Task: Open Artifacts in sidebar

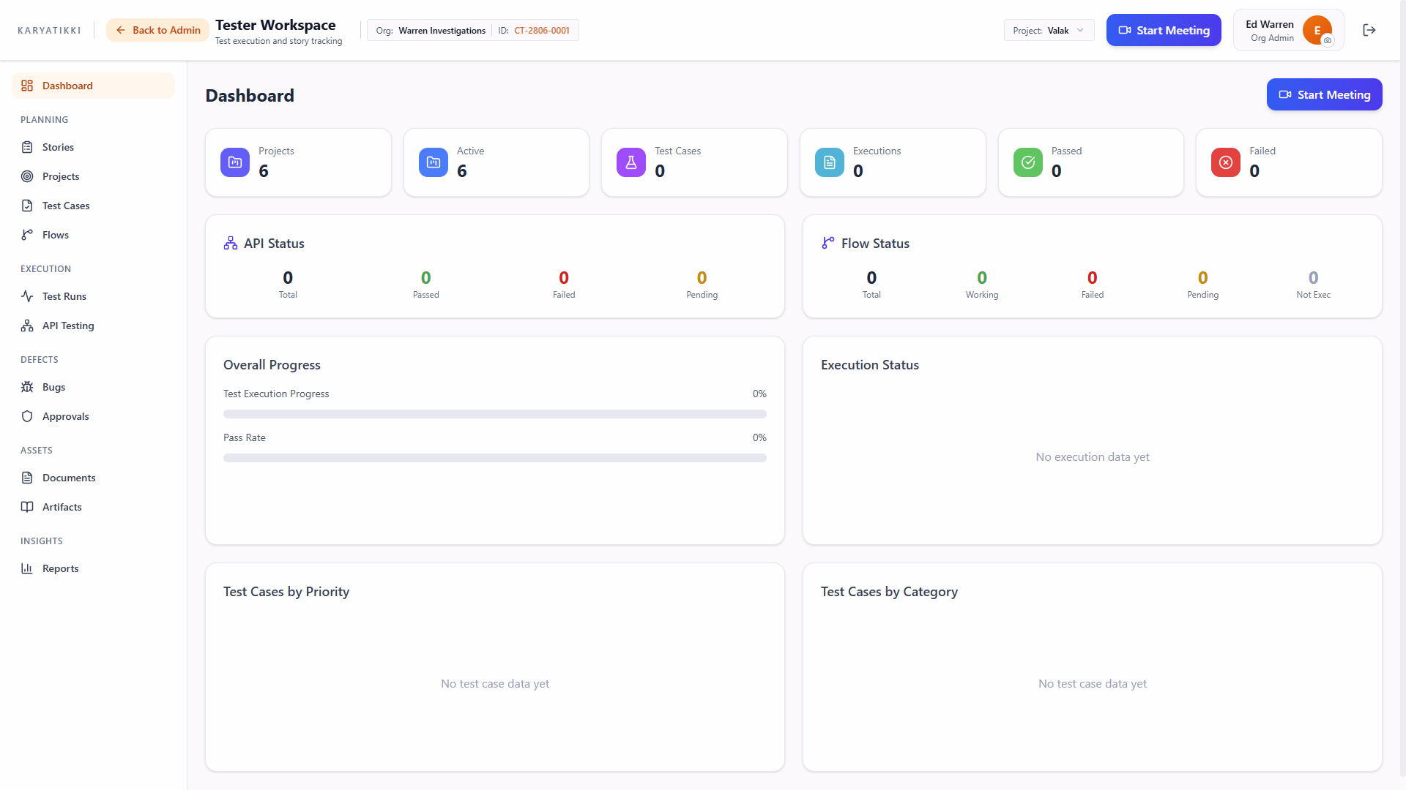Action: pos(93,507)
